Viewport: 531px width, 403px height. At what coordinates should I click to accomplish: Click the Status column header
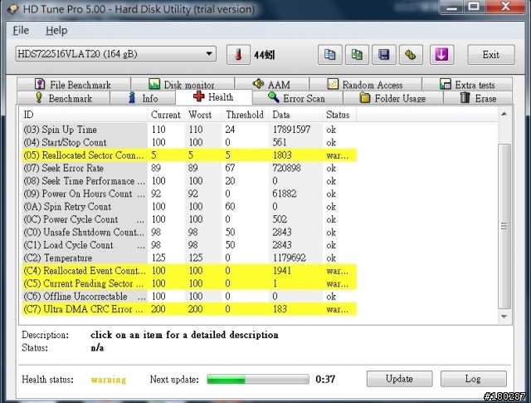point(339,115)
